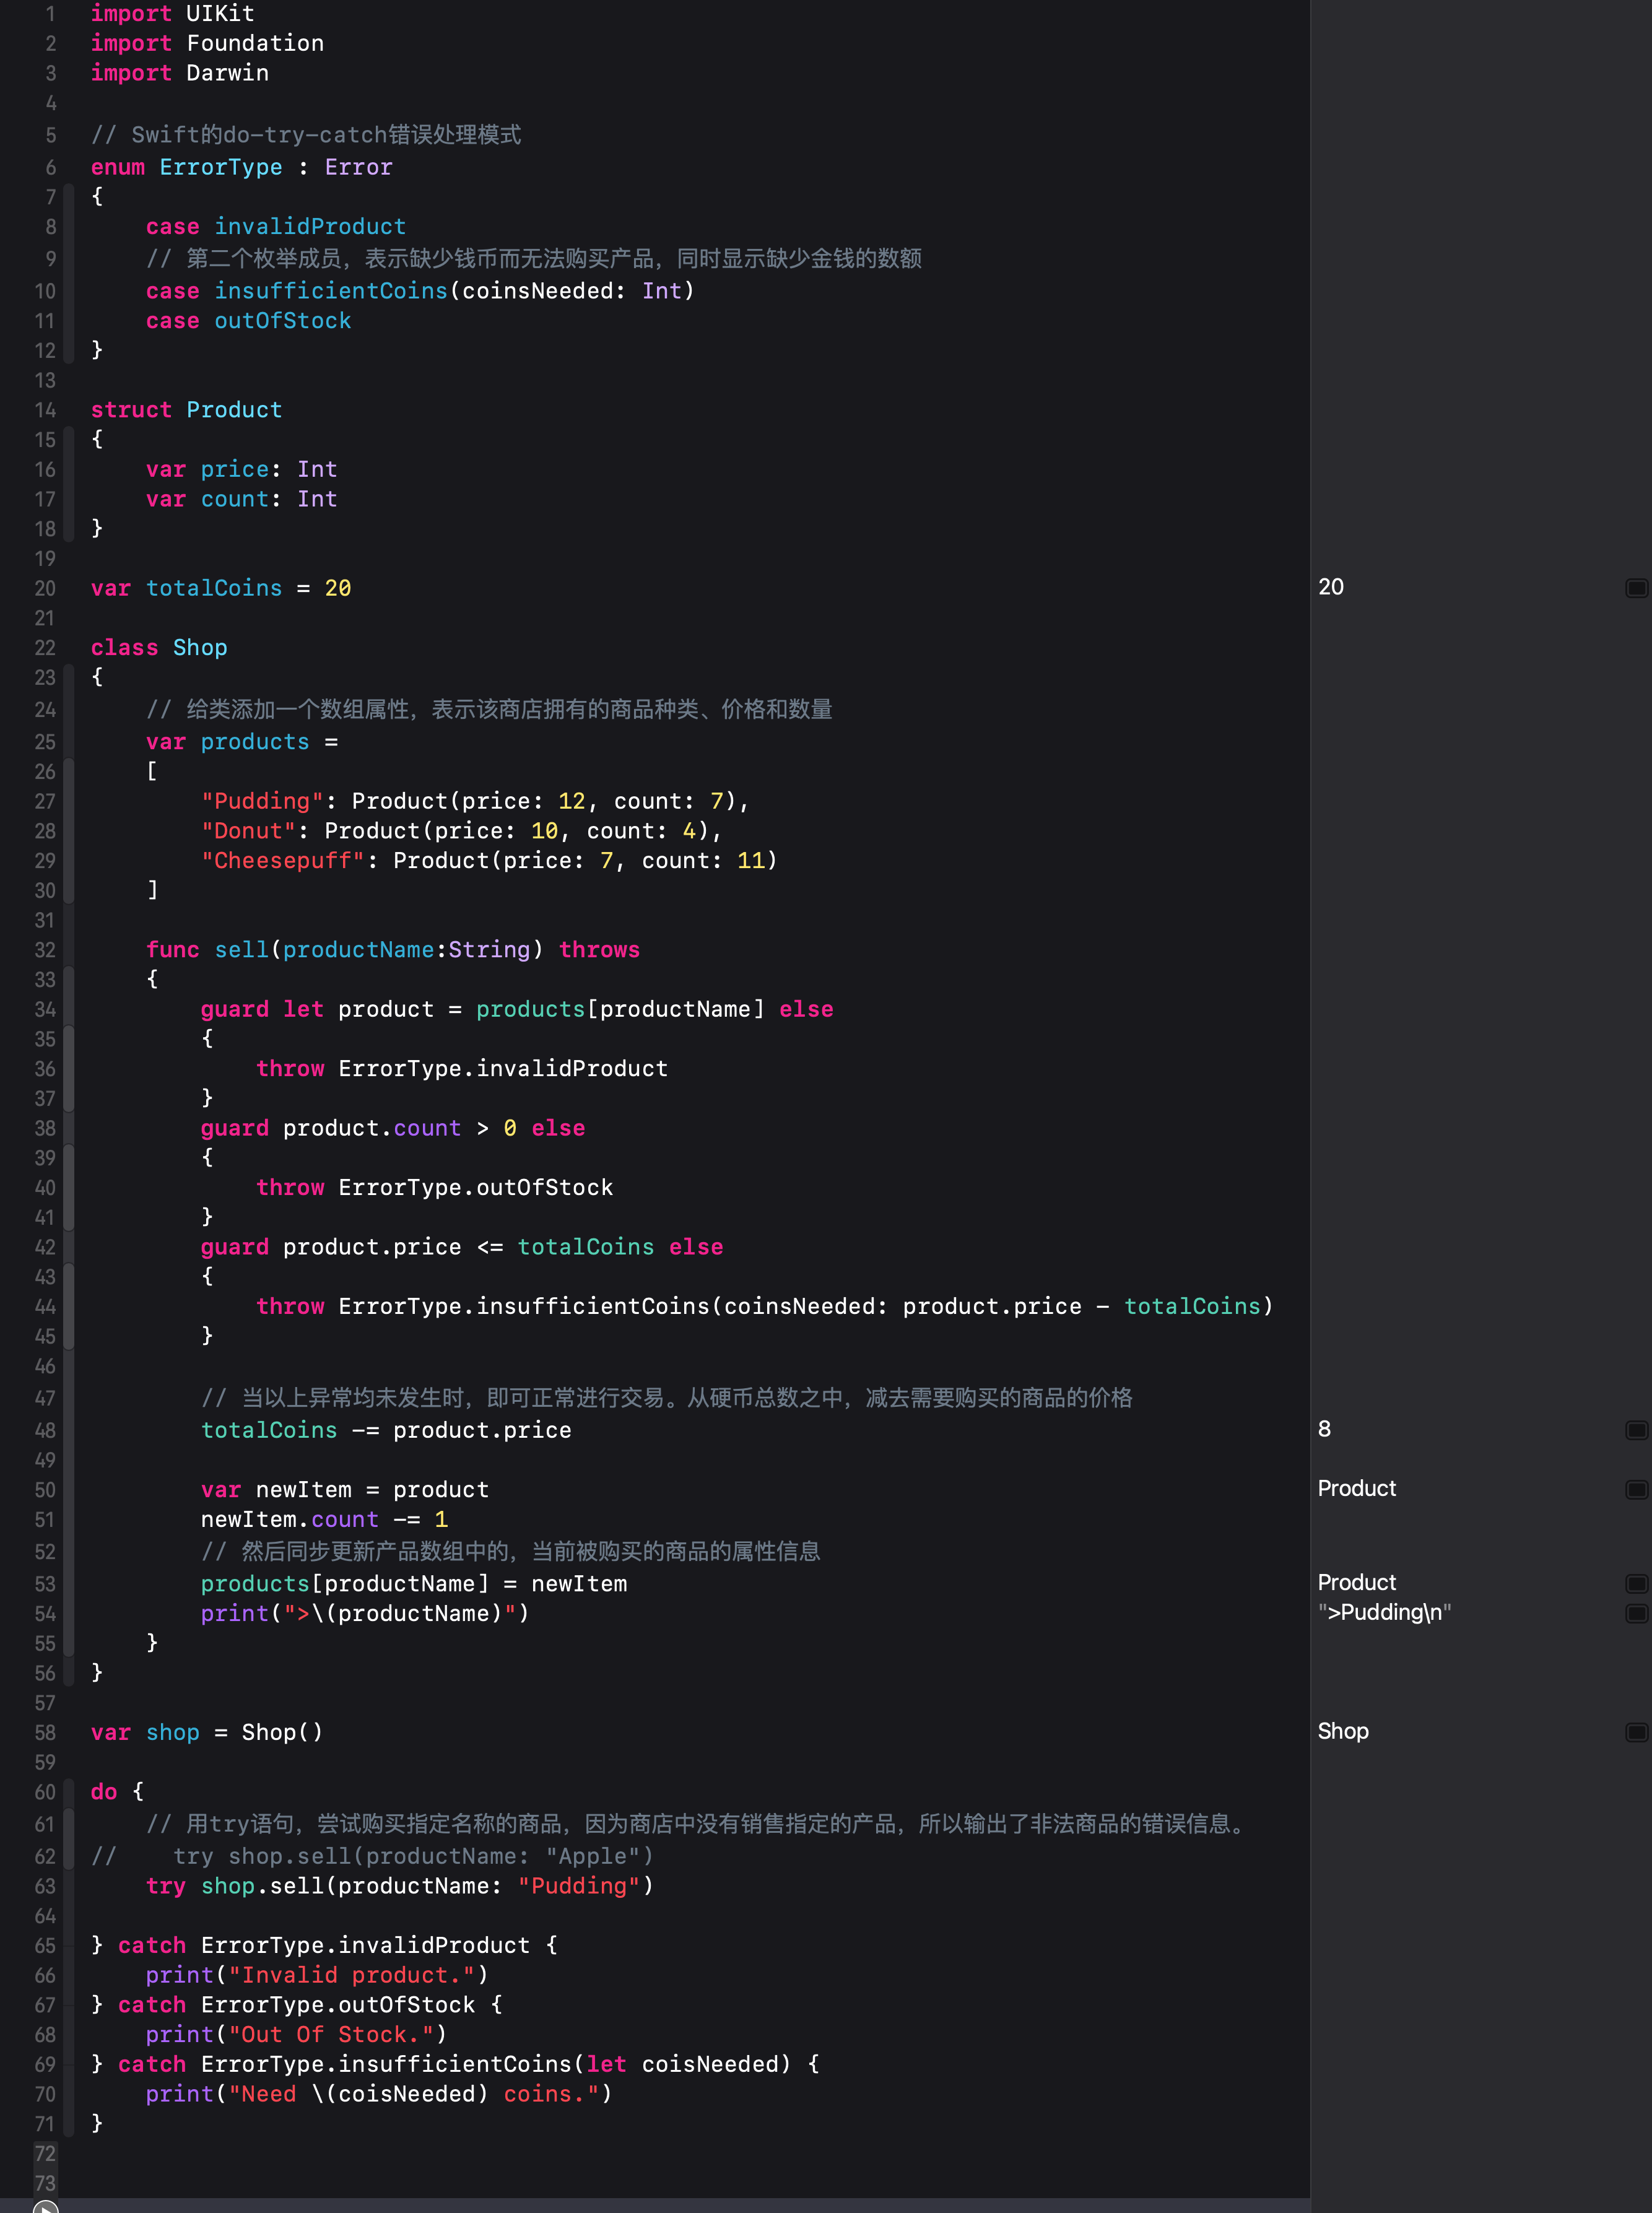Image resolution: width=1652 pixels, height=2213 pixels.
Task: Fold outOfStock guard block ribbon at line 39
Action: [x=69, y=1187]
